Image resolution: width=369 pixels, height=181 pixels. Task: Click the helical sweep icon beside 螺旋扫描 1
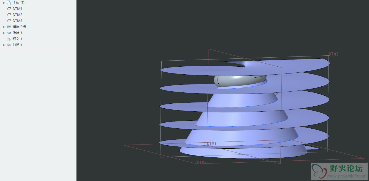pos(9,27)
